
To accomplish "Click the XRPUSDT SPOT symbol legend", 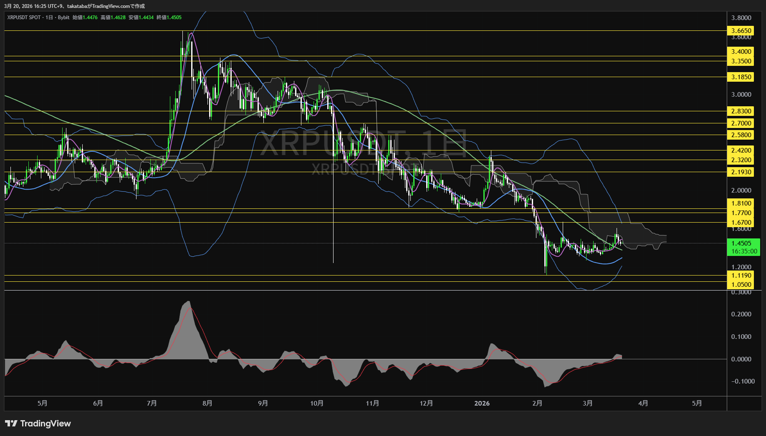I will coord(24,18).
